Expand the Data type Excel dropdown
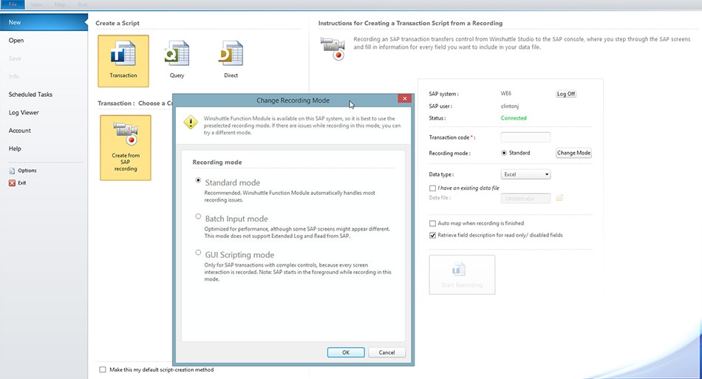 525,174
